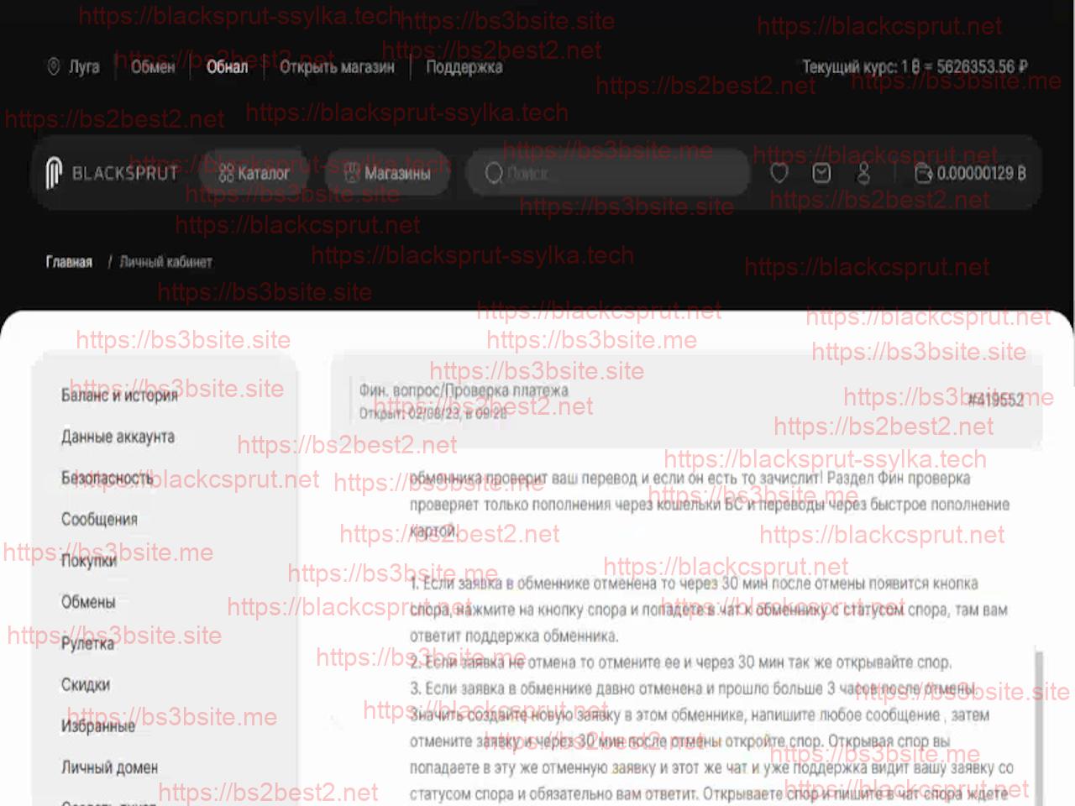The width and height of the screenshot is (1075, 806).
Task: Open Скидки in the sidebar
Action: tap(86, 684)
